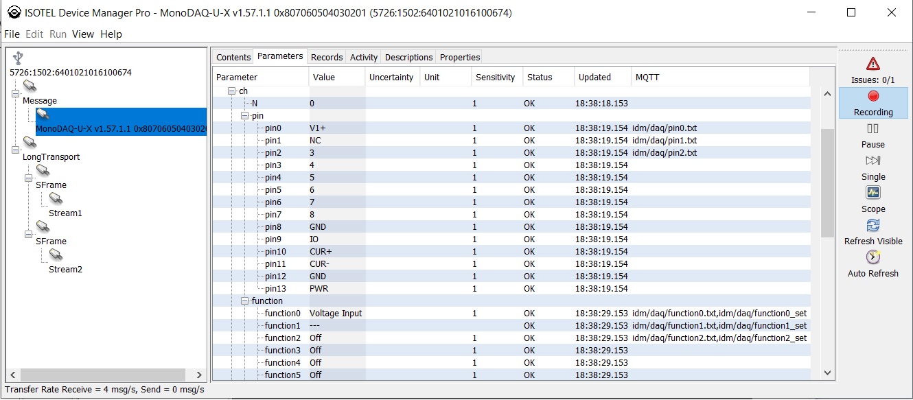This screenshot has width=913, height=400.
Task: Open the Scope view icon
Action: 873,193
